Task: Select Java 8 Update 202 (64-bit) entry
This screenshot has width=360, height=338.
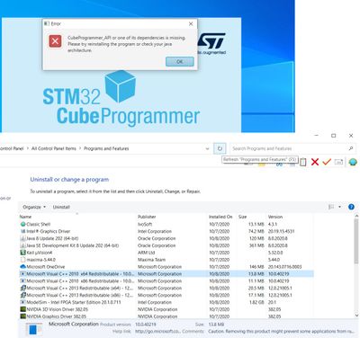Action: tap(52, 238)
